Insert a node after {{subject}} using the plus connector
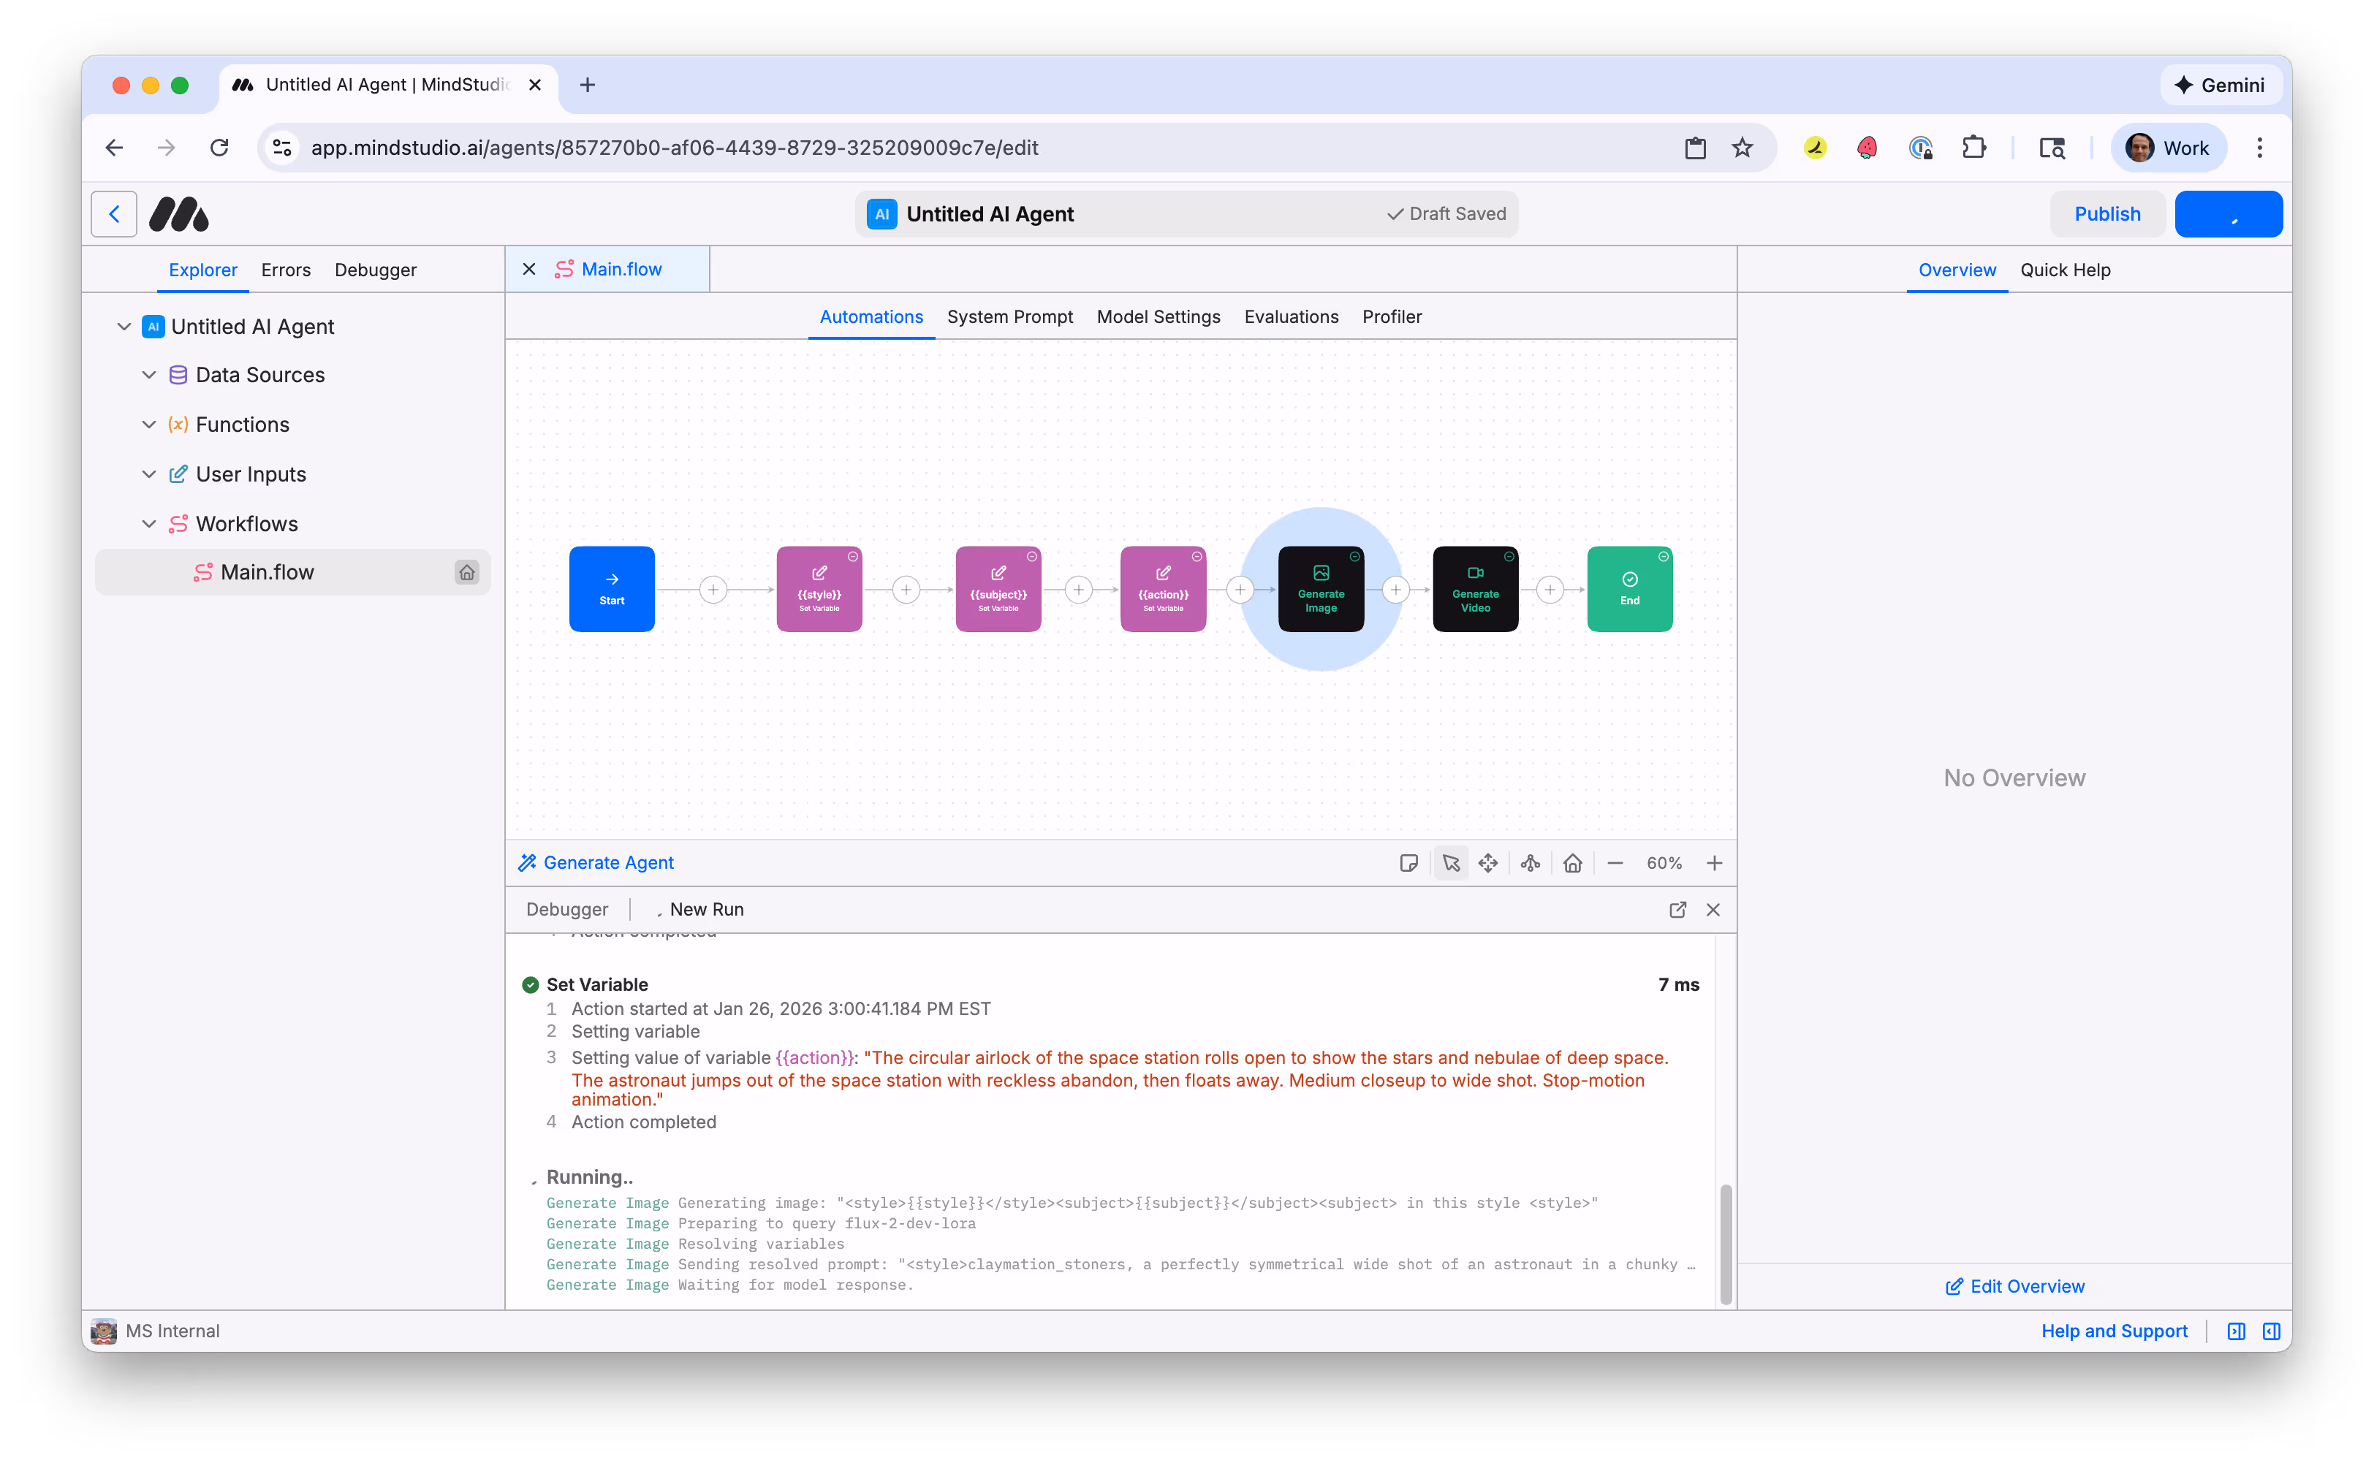The image size is (2374, 1460). pyautogui.click(x=1079, y=589)
